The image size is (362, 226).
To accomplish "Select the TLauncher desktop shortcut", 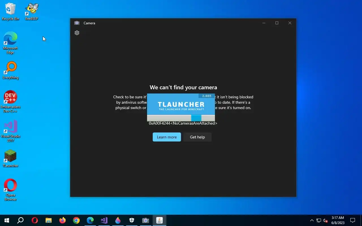I will click(10, 158).
